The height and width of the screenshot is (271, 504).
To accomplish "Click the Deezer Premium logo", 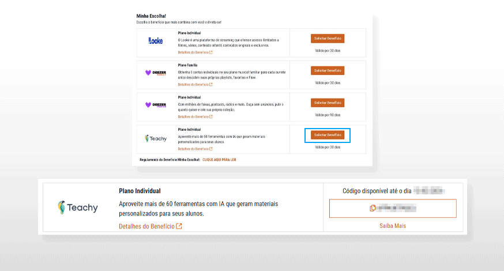I will coord(156,105).
